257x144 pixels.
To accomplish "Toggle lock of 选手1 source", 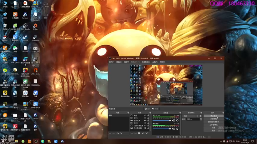I will tap(148, 118).
